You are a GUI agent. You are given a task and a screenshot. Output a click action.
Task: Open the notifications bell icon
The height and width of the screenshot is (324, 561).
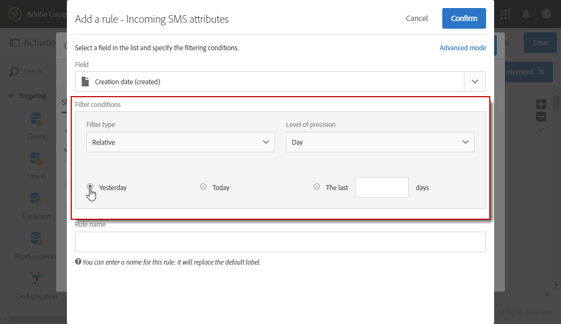[525, 14]
